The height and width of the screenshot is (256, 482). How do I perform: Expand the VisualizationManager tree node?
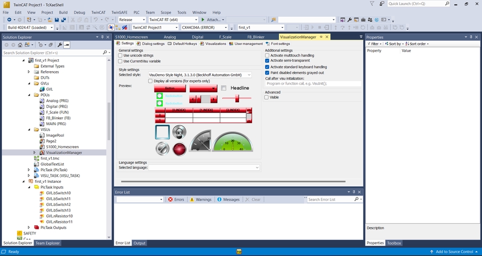click(35, 153)
